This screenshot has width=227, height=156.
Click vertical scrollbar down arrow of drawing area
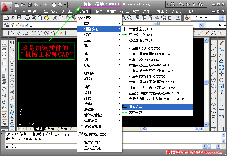pyautogui.click(x=206, y=124)
